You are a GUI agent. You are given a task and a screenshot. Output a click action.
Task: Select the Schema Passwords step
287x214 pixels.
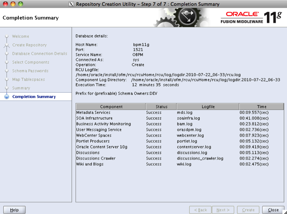30,71
